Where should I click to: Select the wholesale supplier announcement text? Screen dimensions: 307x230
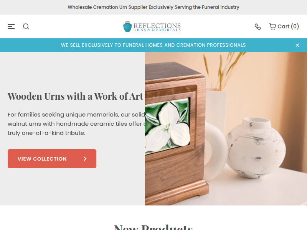click(x=153, y=7)
